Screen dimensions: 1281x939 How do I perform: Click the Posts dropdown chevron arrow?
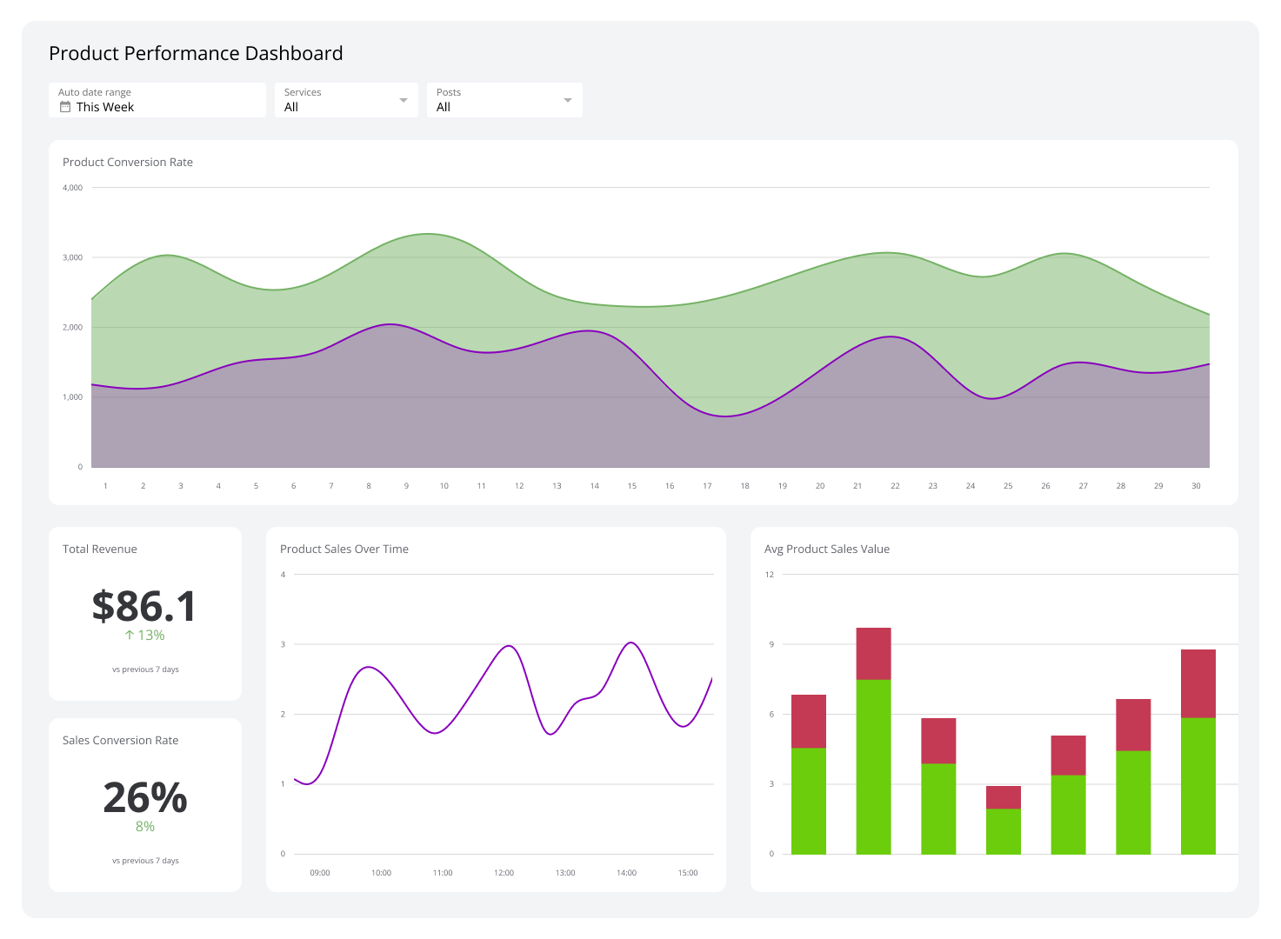coord(566,99)
